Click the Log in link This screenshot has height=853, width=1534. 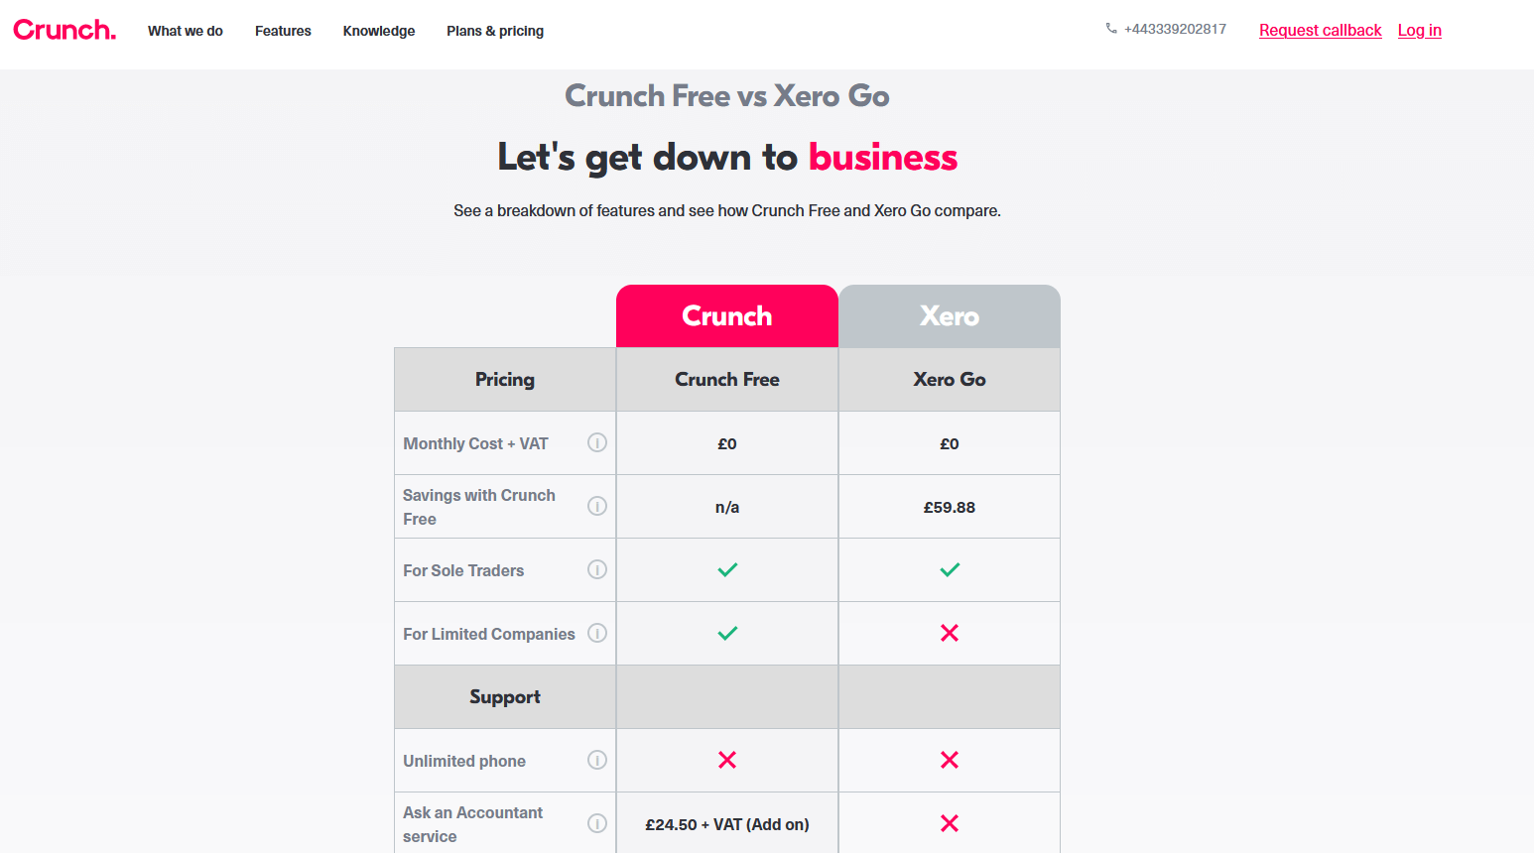point(1420,30)
